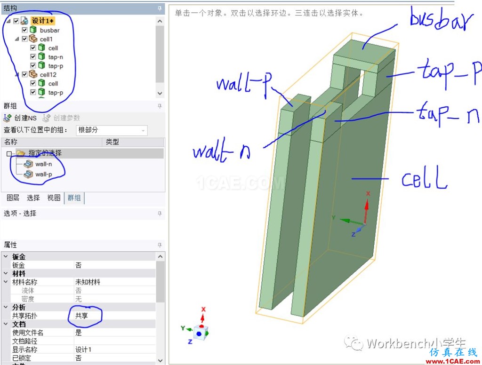Switch to the 群组 tab
The image size is (482, 365).
coord(74,198)
